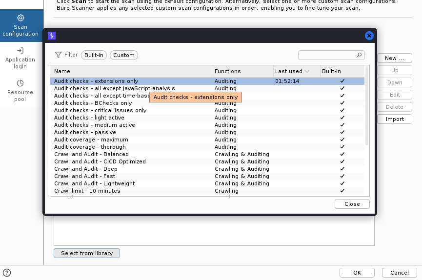
Task: Click the Up button
Action: tap(395, 70)
